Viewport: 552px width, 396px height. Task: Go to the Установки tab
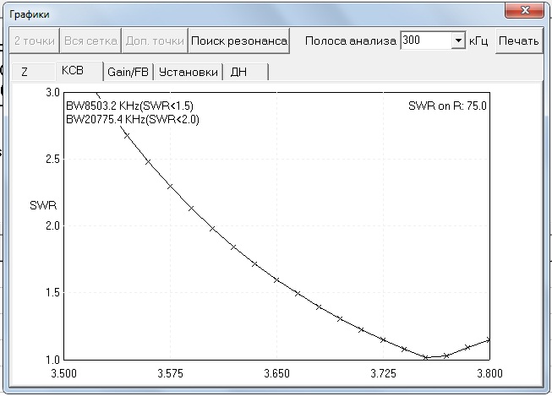point(189,73)
